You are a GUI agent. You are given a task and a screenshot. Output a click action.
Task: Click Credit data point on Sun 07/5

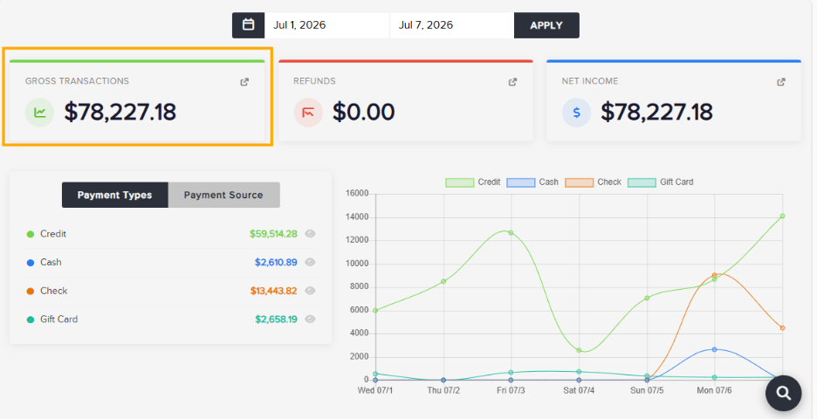(x=647, y=298)
